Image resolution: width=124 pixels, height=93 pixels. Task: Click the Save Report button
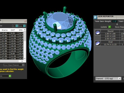[x=119, y=27]
